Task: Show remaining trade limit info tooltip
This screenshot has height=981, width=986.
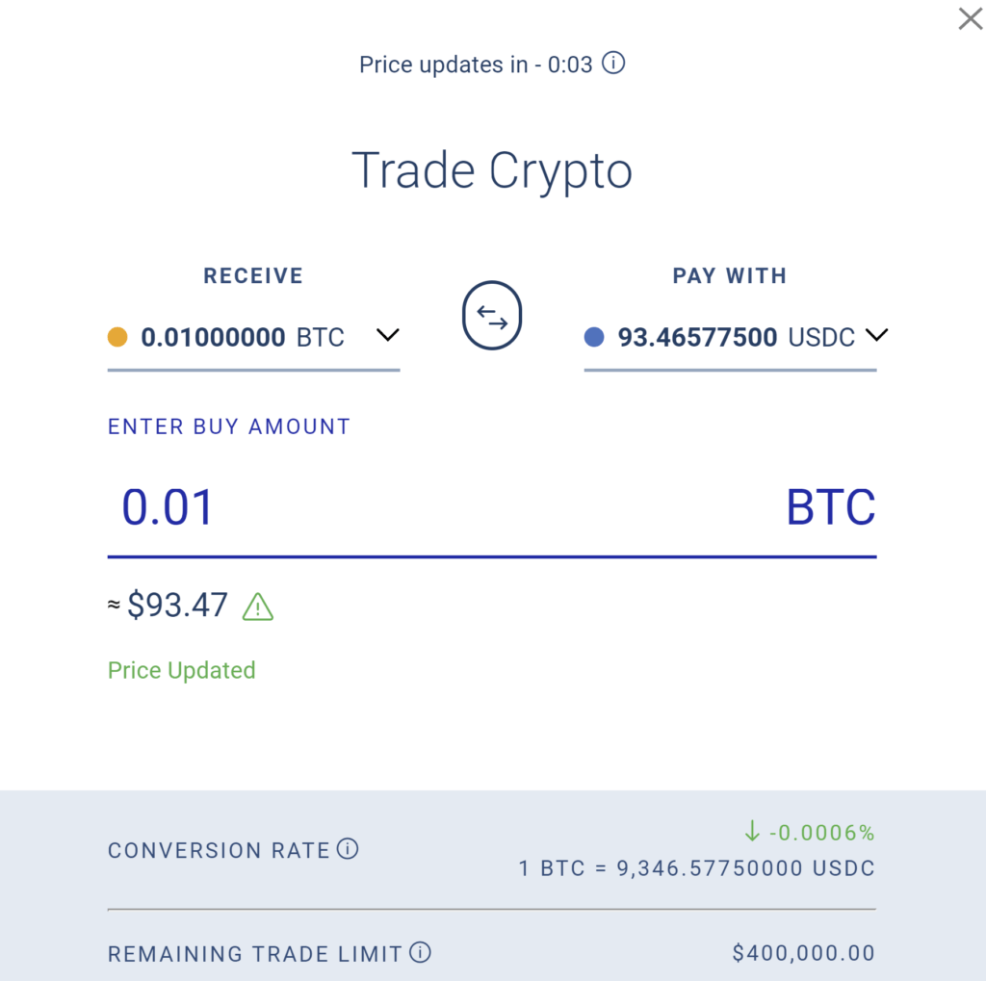Action: [420, 952]
